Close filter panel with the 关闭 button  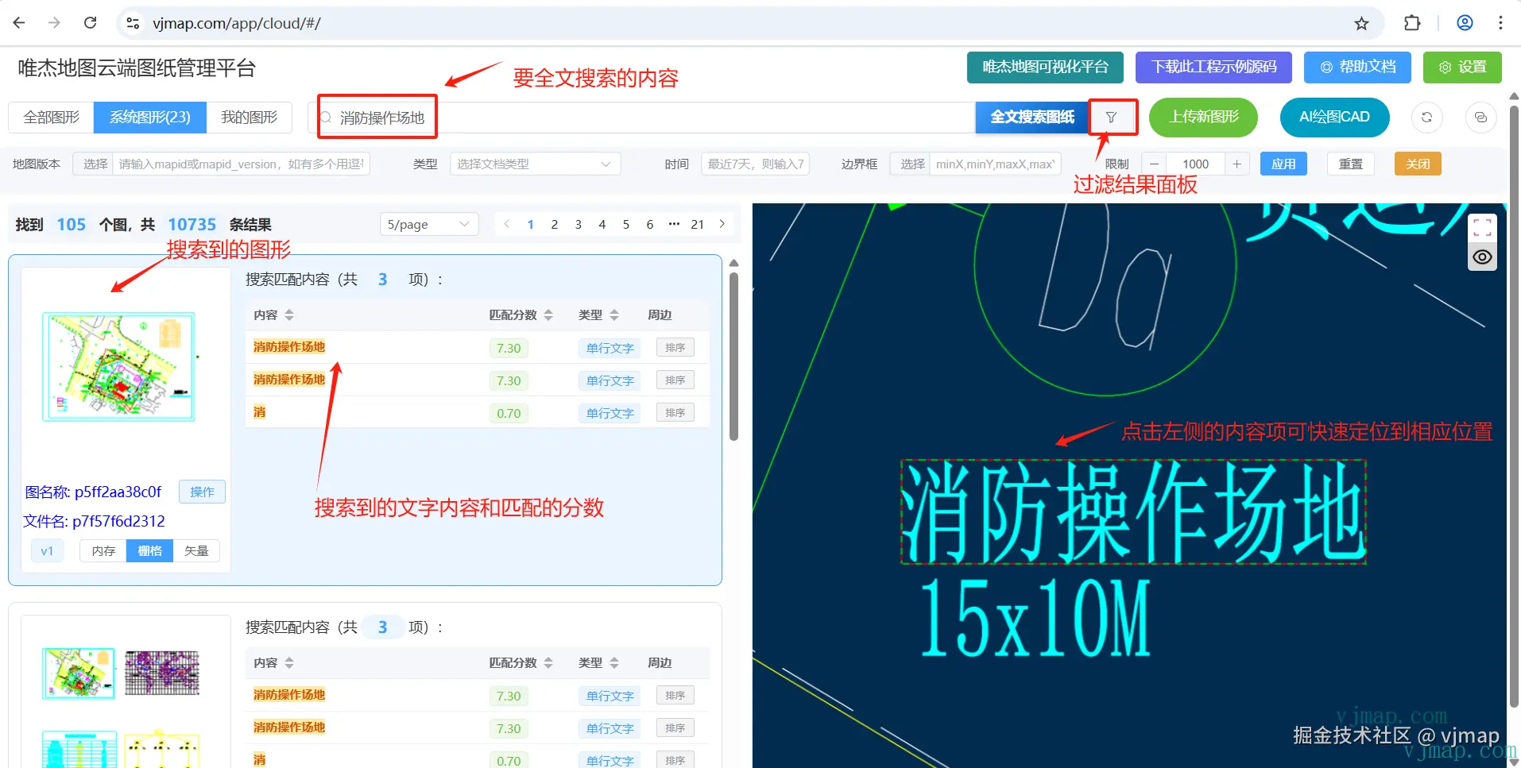[1418, 164]
